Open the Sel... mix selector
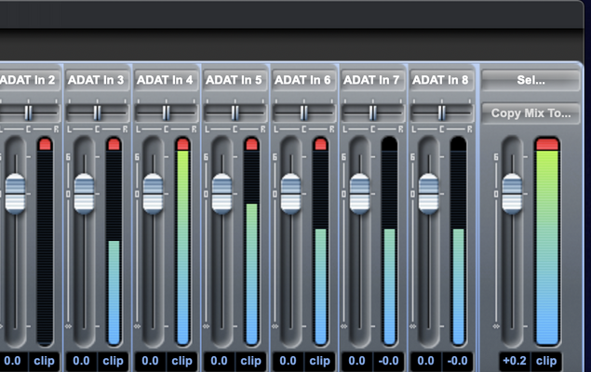Viewport: 591px width, 372px height. point(531,80)
